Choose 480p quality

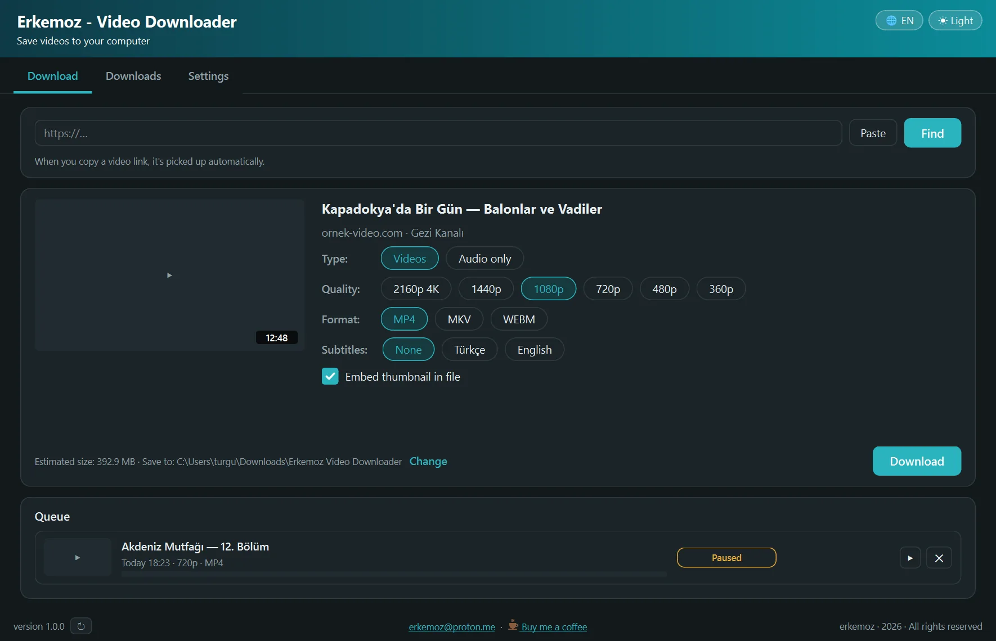(x=665, y=289)
